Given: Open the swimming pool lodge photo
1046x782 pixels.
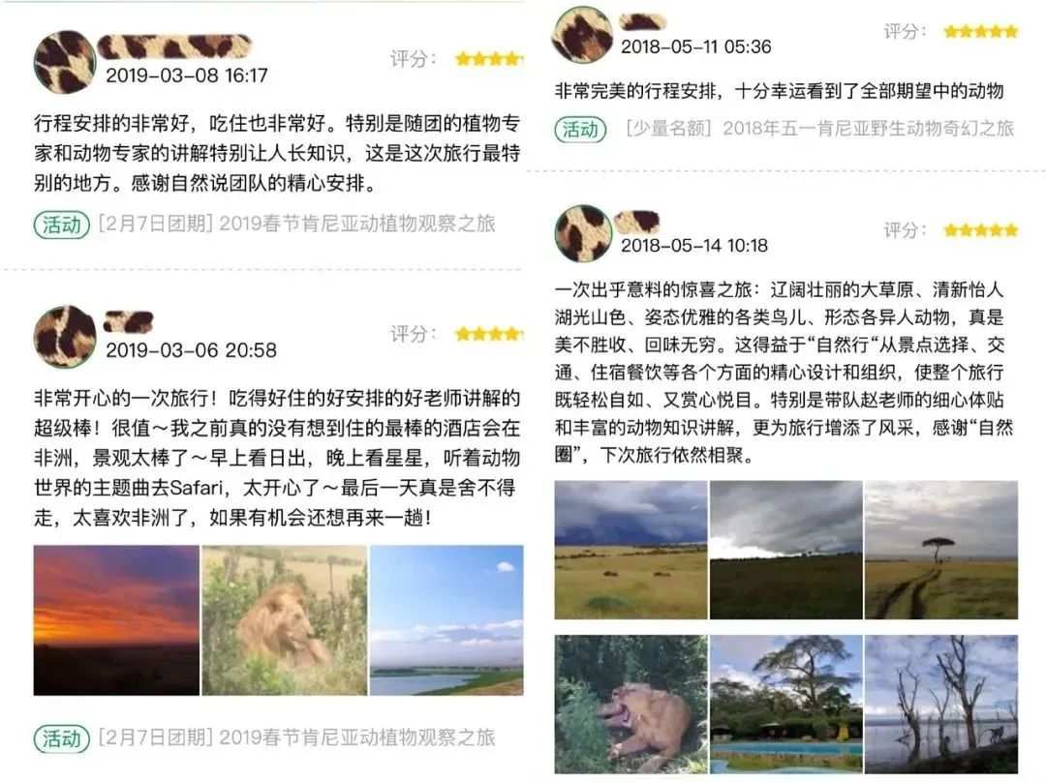Looking at the screenshot, I should coord(785,704).
